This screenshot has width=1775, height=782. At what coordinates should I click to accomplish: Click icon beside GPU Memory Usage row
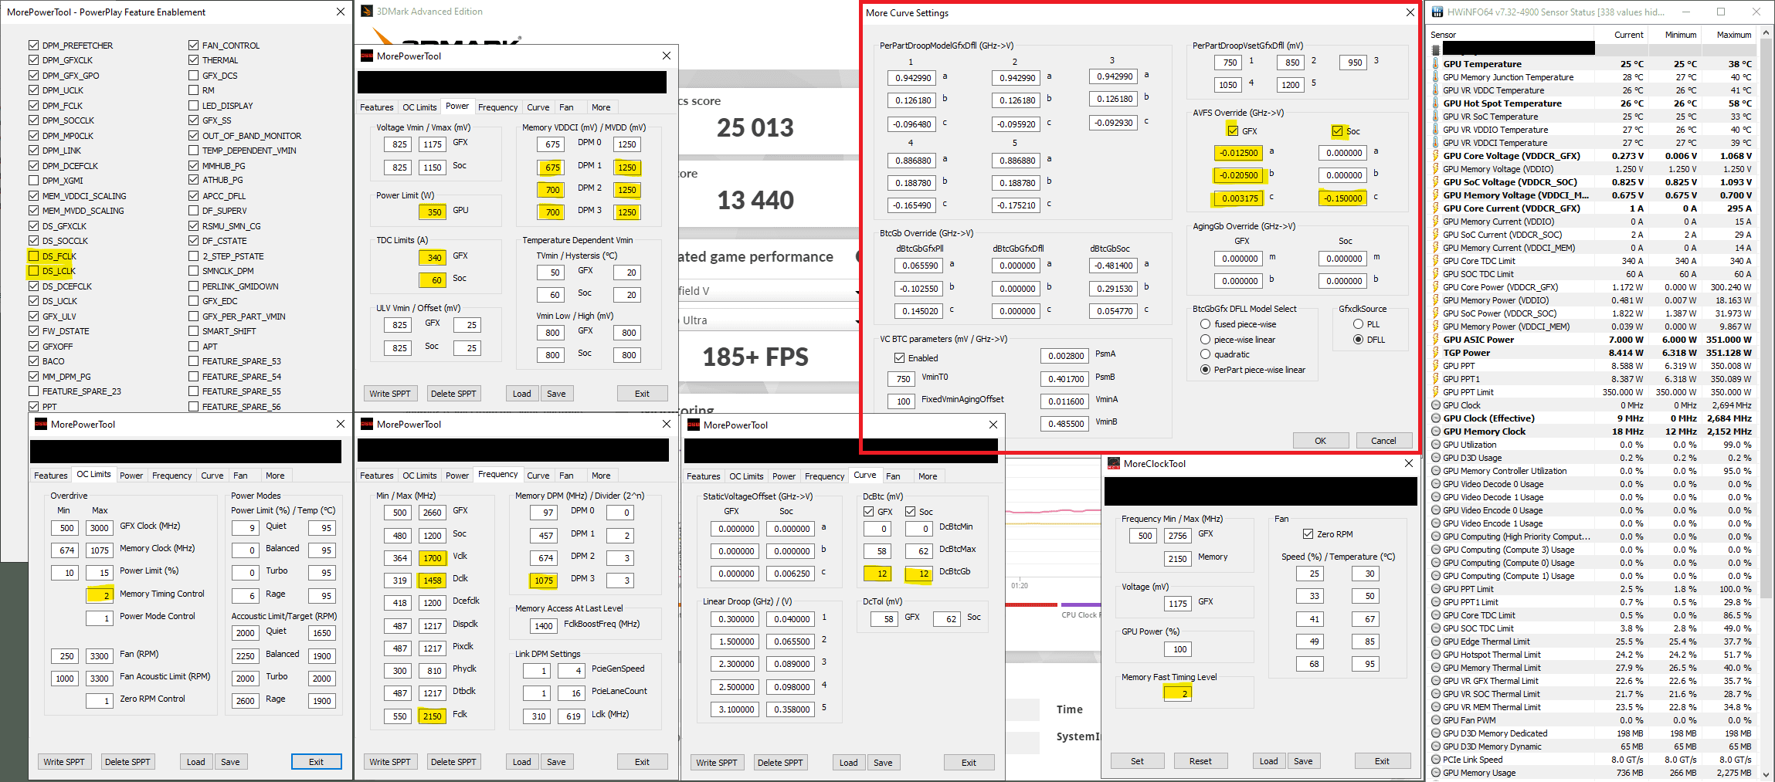[1436, 773]
